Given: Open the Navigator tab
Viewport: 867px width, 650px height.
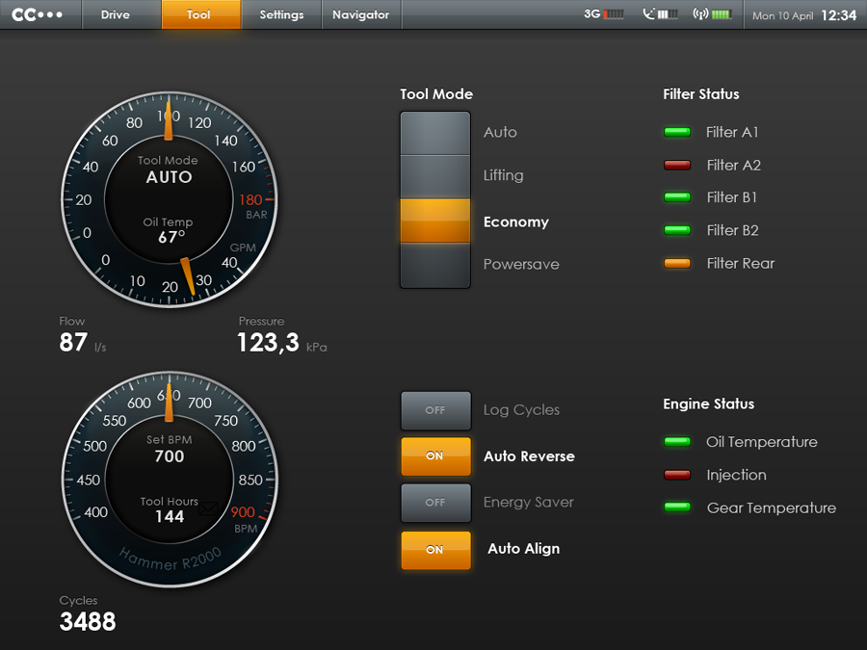Looking at the screenshot, I should (x=360, y=14).
